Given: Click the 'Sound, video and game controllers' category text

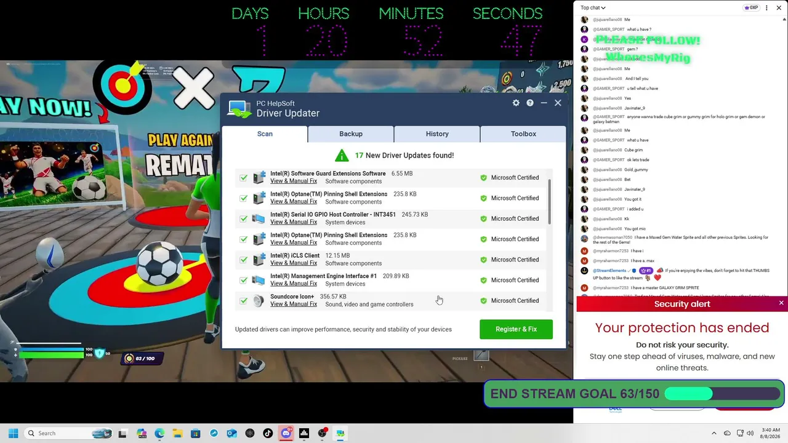Looking at the screenshot, I should [369, 305].
